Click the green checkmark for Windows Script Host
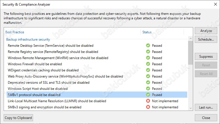The width and height of the screenshot is (220, 124). 148,89
